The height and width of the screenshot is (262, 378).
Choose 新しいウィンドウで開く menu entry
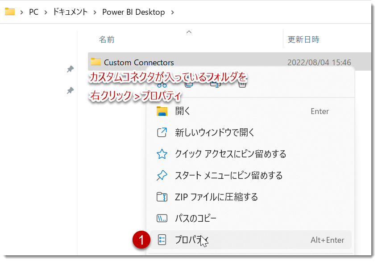tap(250, 133)
